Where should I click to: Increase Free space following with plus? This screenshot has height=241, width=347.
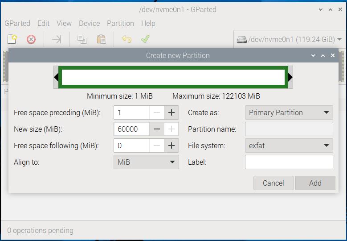click(x=171, y=145)
